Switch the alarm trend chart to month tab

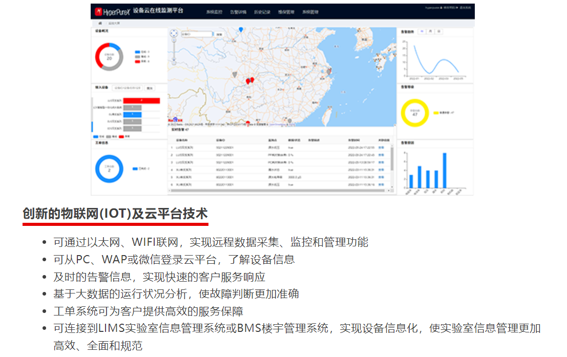coord(430,32)
